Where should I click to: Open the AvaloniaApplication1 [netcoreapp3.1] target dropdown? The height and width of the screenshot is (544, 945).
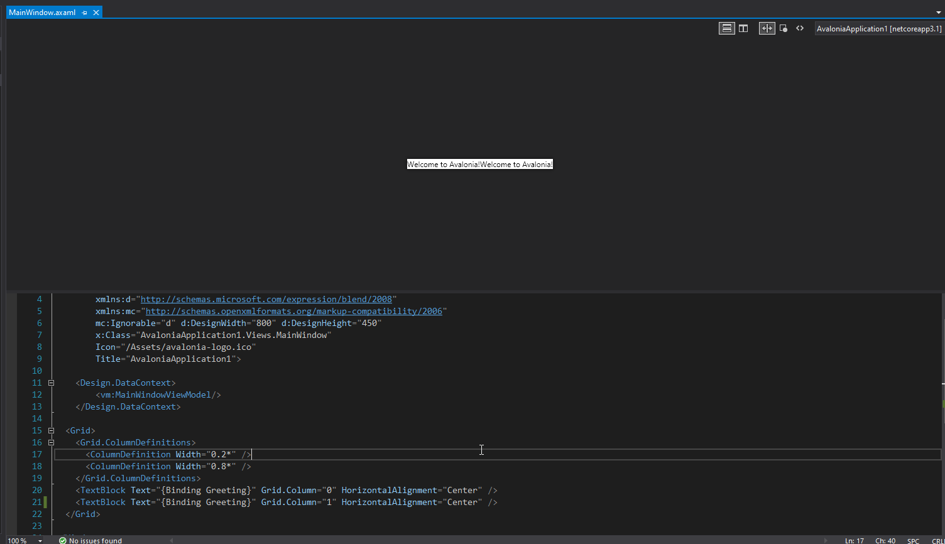(878, 28)
